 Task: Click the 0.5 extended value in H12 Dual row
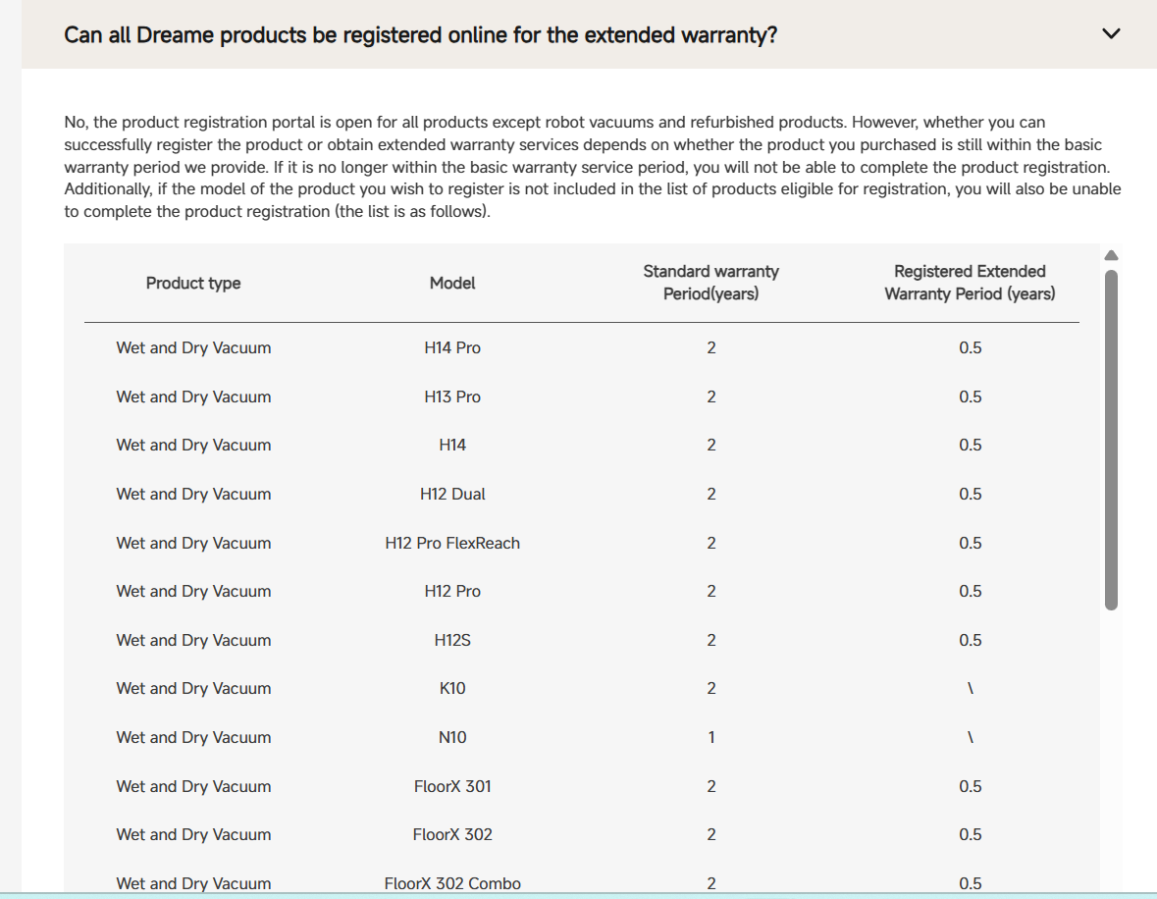[x=971, y=494]
